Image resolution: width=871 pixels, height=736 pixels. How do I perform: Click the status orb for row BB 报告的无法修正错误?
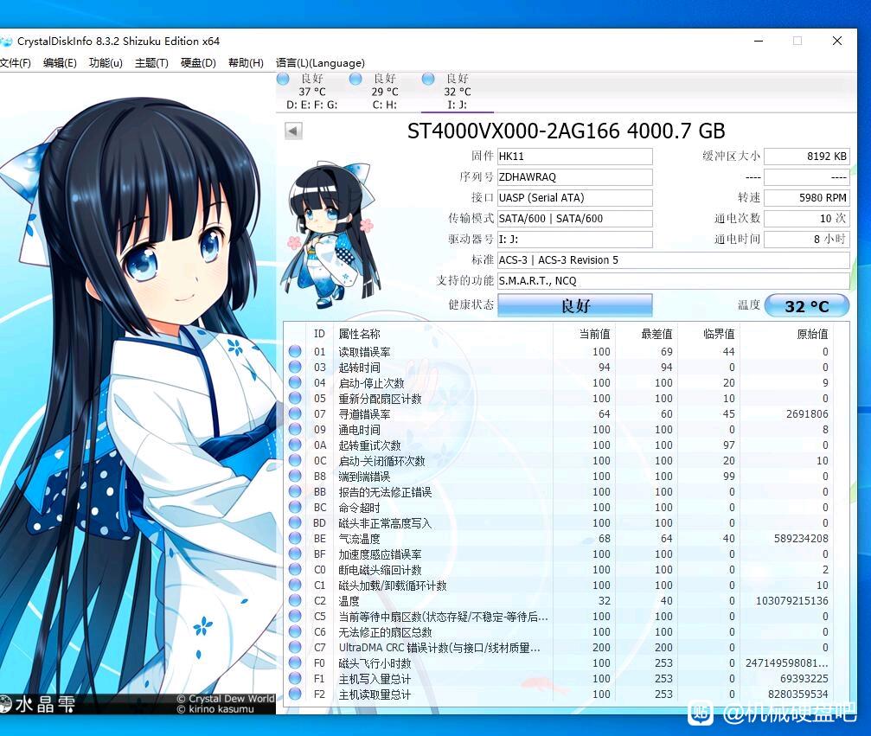[x=295, y=491]
